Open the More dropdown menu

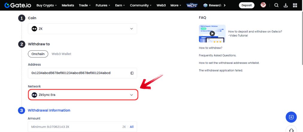point(176,5)
